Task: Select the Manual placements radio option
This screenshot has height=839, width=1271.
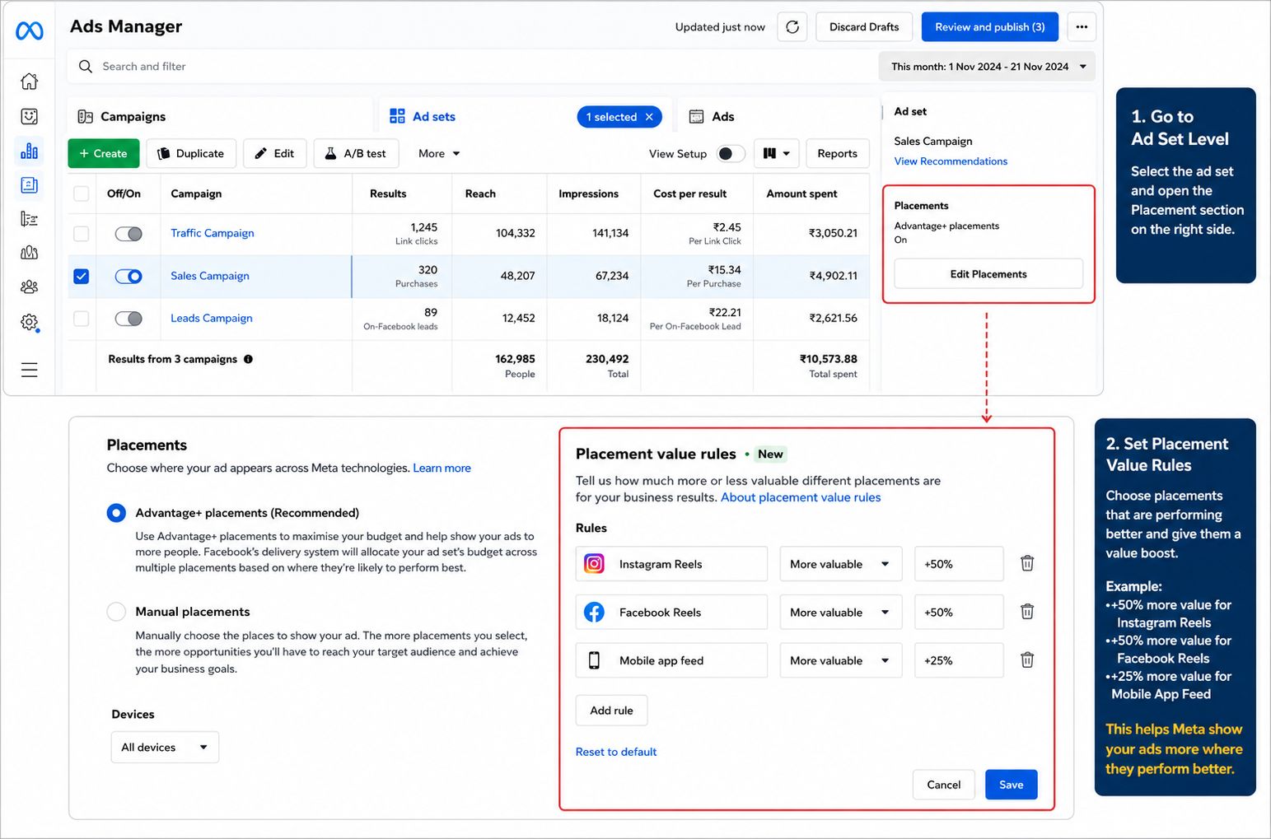Action: pos(116,612)
